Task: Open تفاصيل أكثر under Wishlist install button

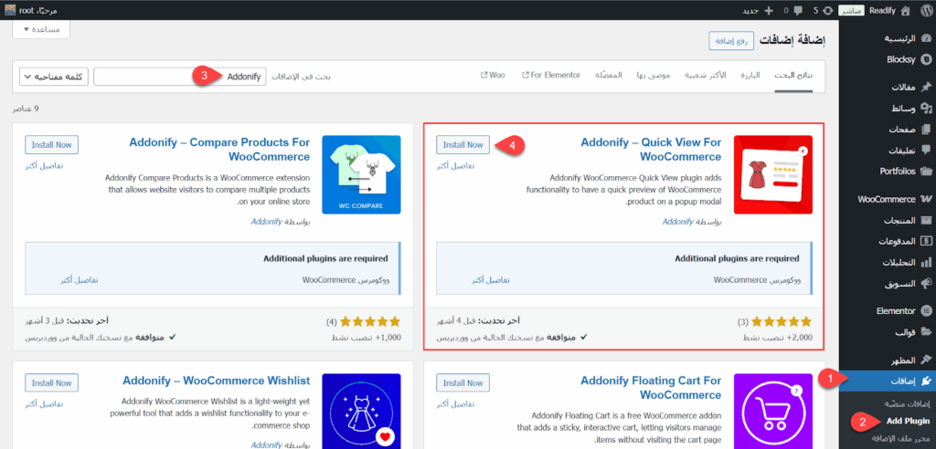Action: 44,403
